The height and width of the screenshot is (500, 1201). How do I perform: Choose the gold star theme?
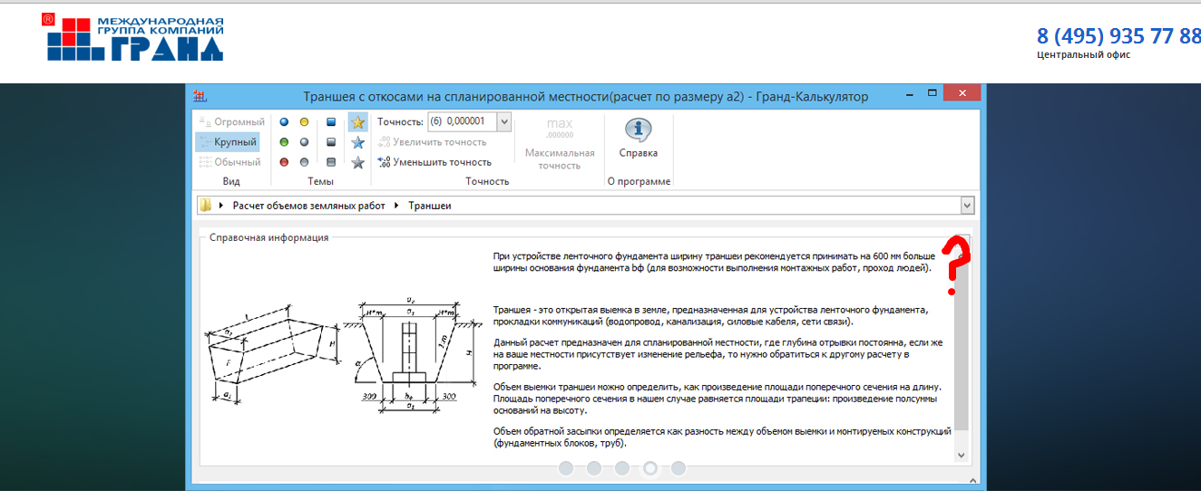[358, 122]
